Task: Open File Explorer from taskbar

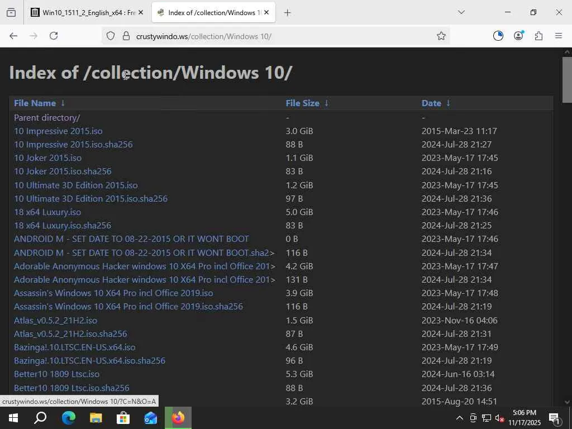Action: click(96, 418)
